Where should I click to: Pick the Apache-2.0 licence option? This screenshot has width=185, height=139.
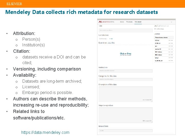[x=158, y=49]
